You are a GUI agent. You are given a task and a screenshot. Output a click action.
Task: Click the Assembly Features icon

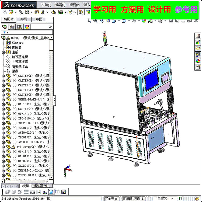point(61,12)
